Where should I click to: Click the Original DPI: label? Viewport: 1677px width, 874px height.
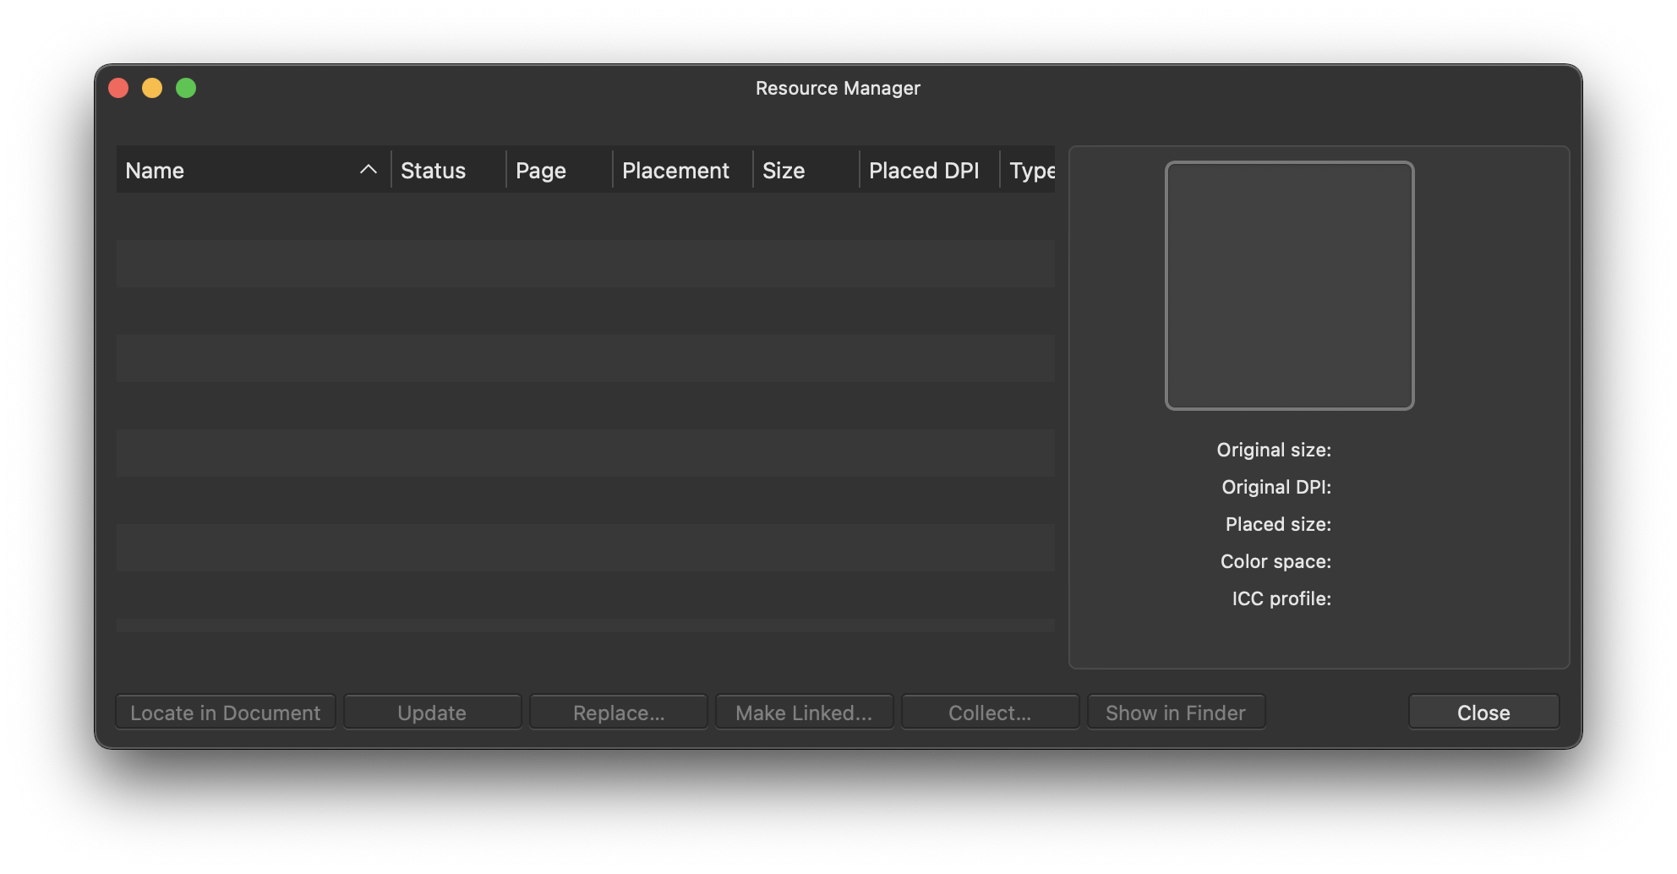click(1276, 487)
